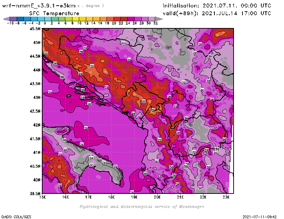Screen dimensions: 284x219
Task: Click the 18E longitude axis label
Action: (111, 197)
